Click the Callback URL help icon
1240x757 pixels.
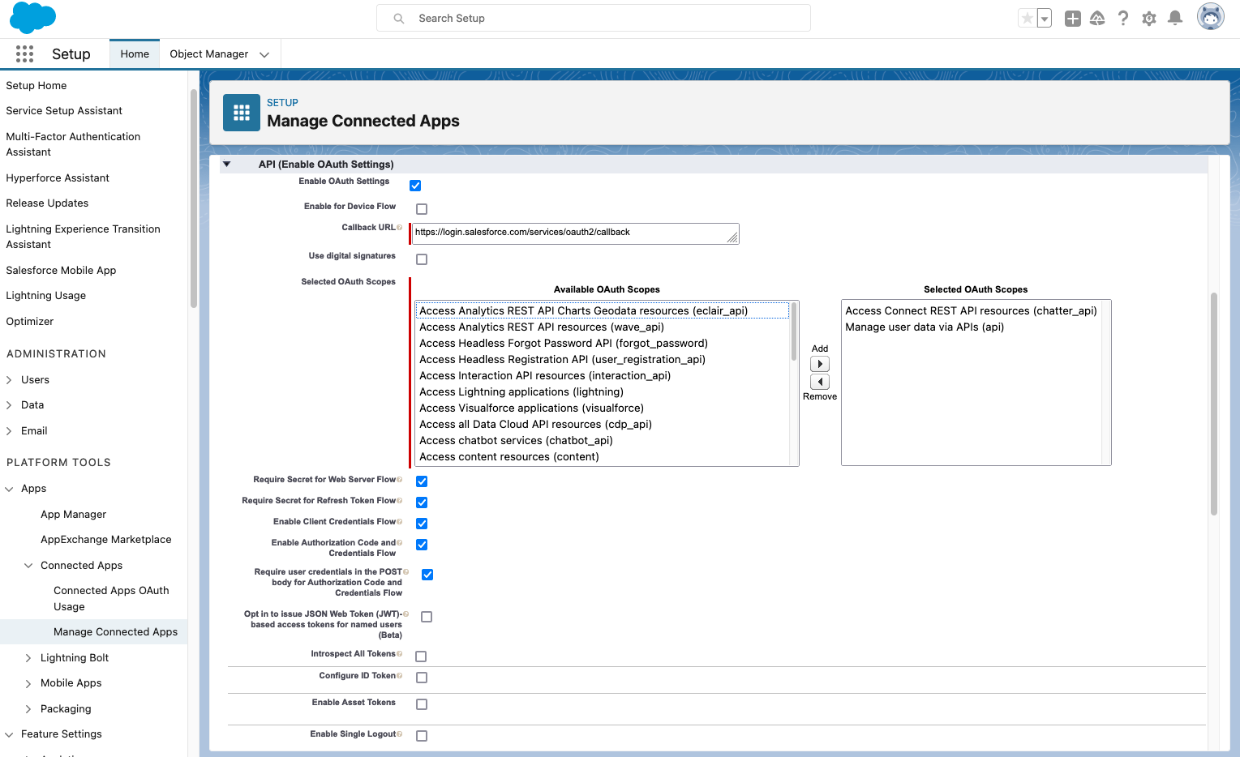399,228
